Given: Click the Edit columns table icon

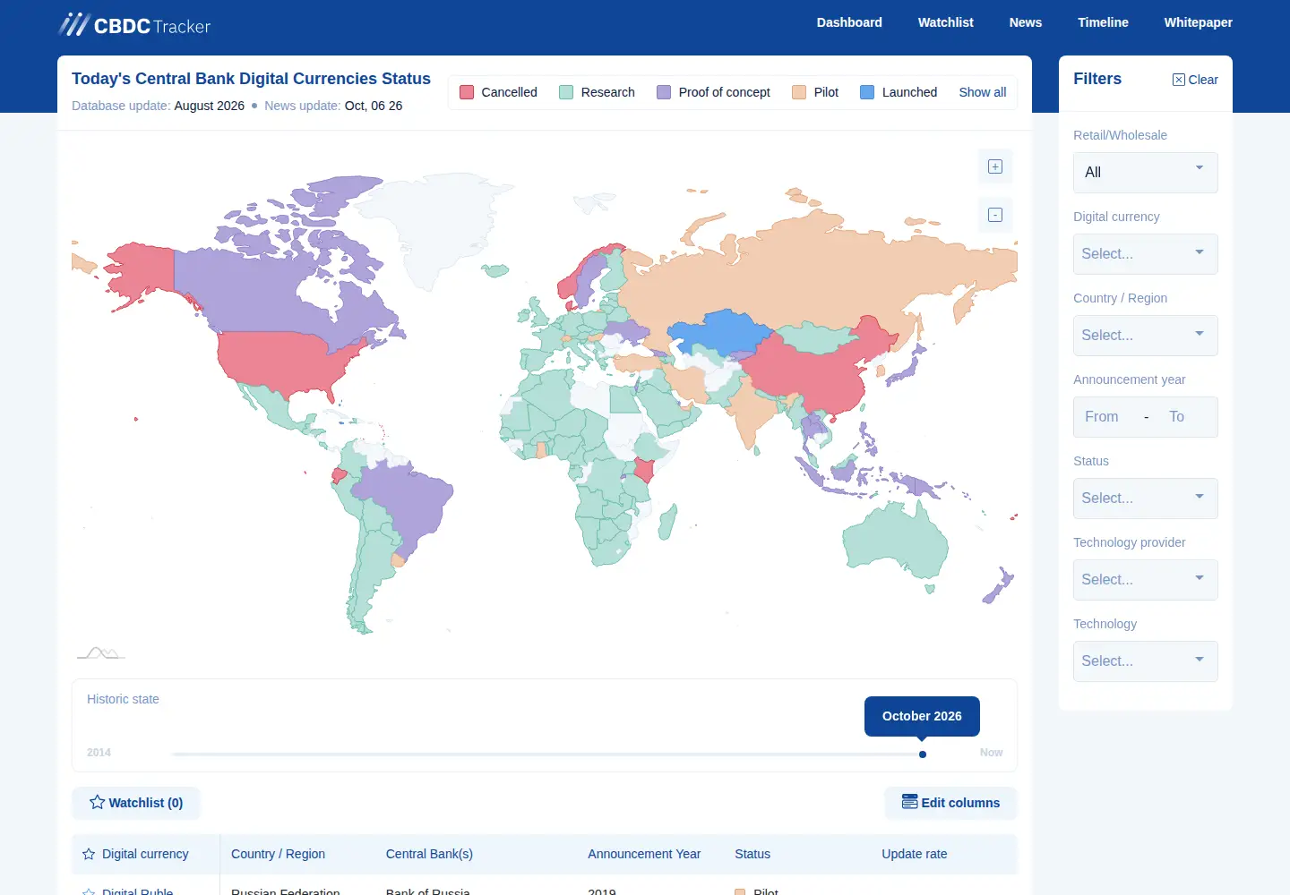Looking at the screenshot, I should 909,802.
